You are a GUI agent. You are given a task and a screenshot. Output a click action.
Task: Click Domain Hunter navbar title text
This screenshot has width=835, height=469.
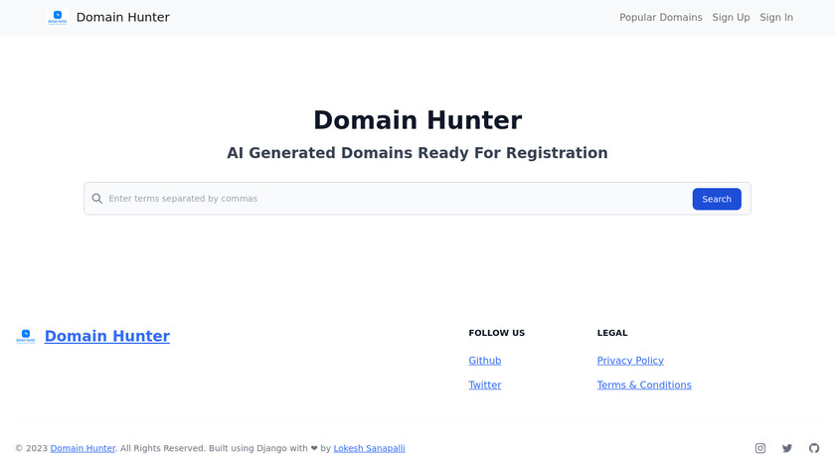pos(123,17)
